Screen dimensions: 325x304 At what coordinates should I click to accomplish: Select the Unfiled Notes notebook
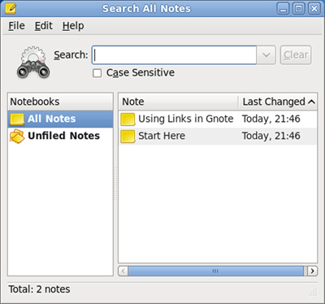(60, 136)
